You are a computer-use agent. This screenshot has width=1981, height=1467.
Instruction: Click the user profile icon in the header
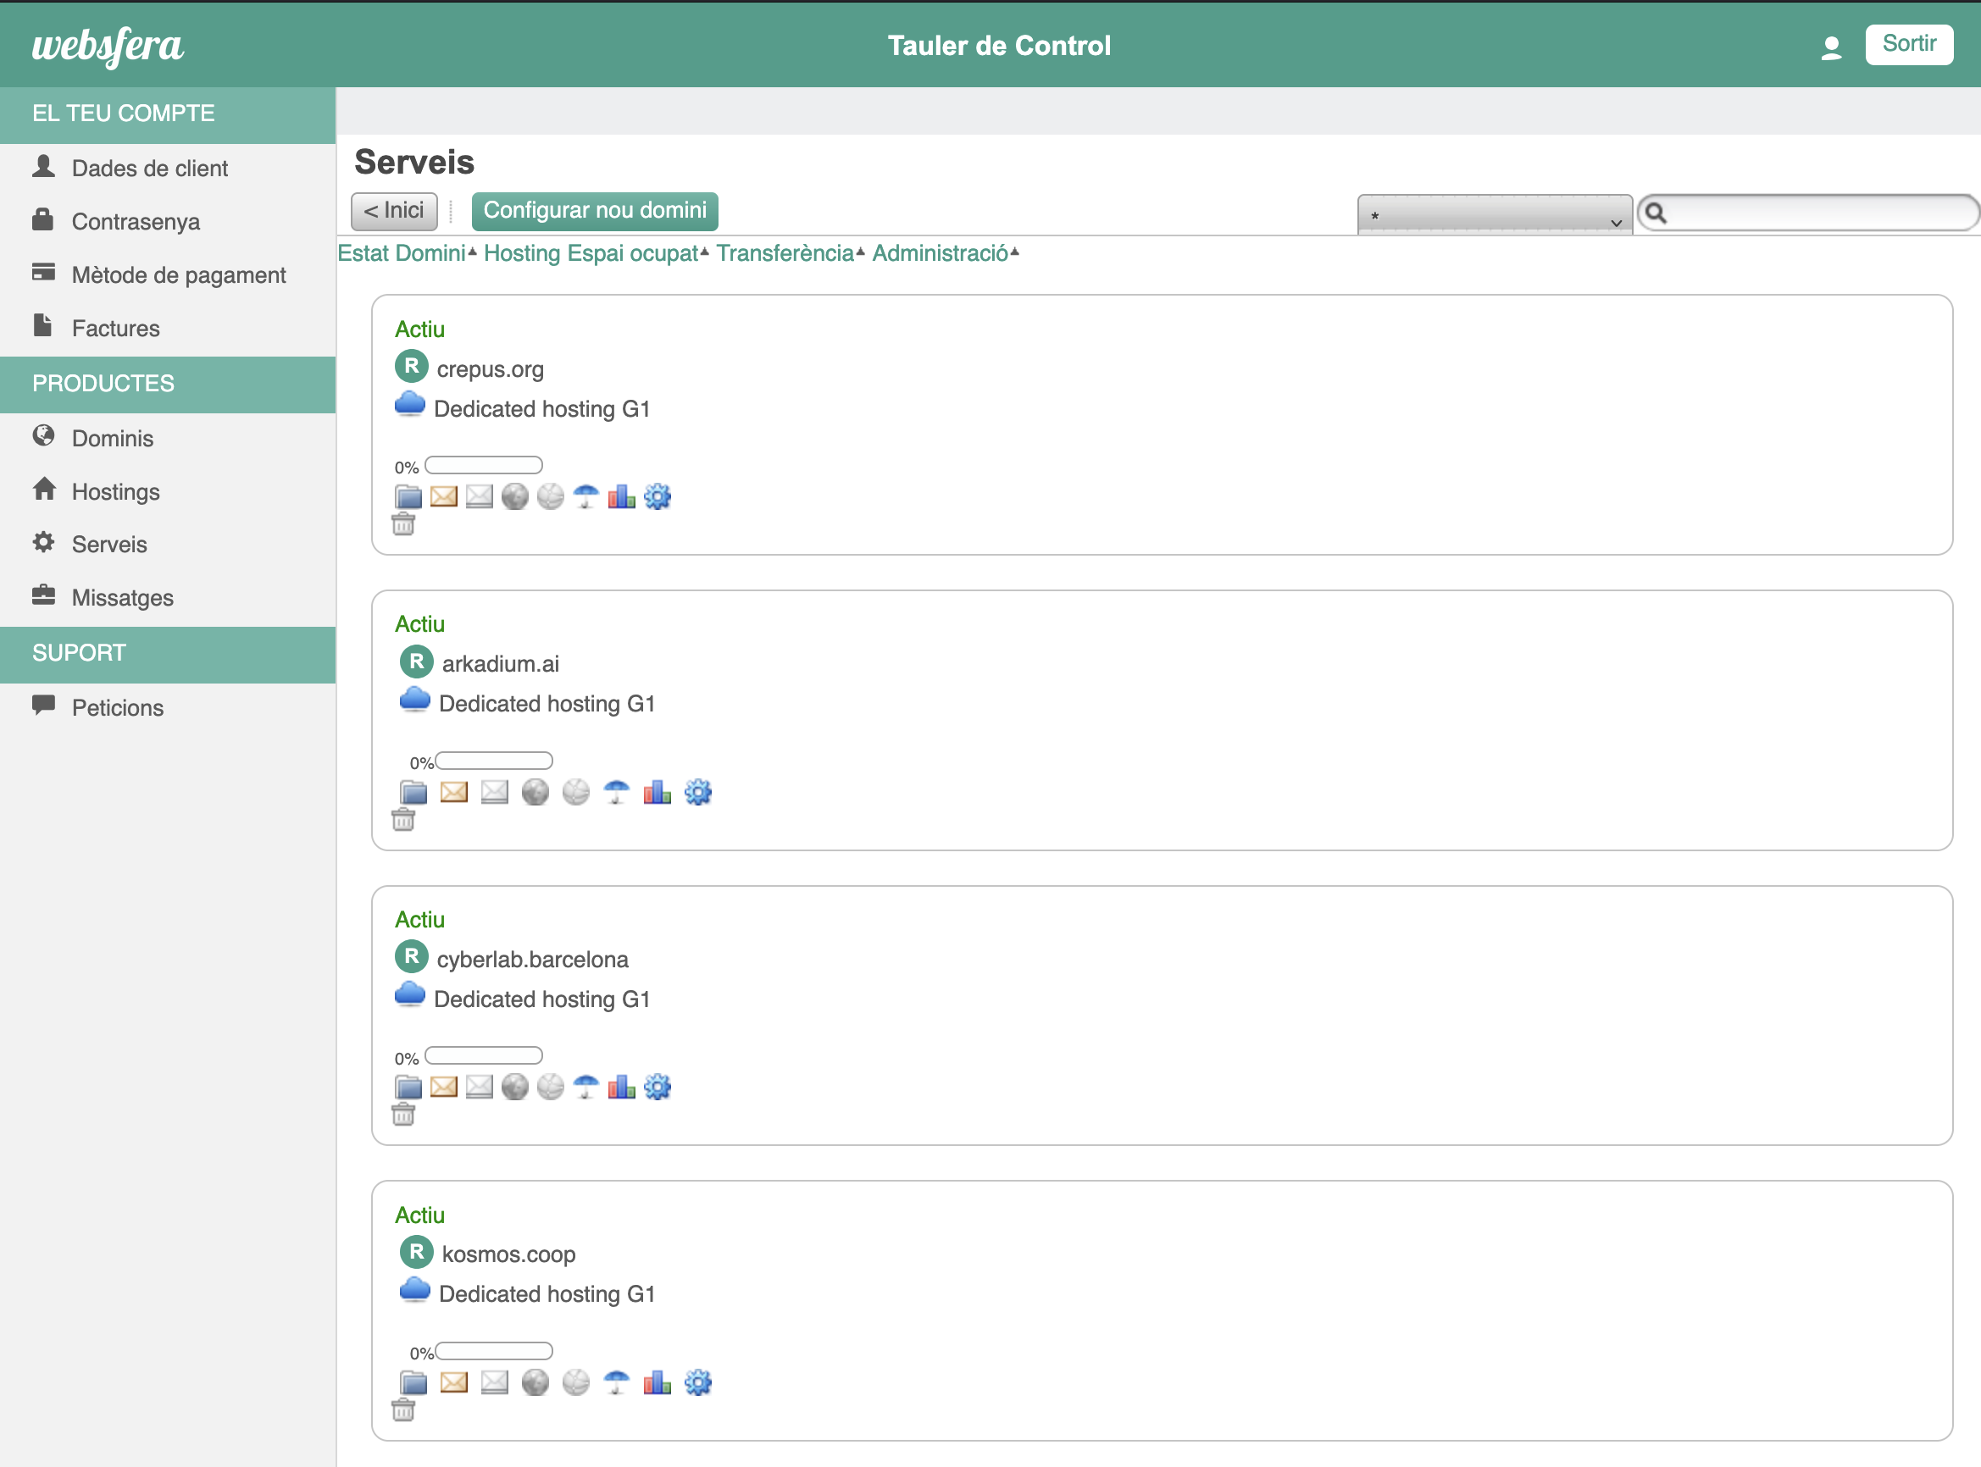point(1831,47)
